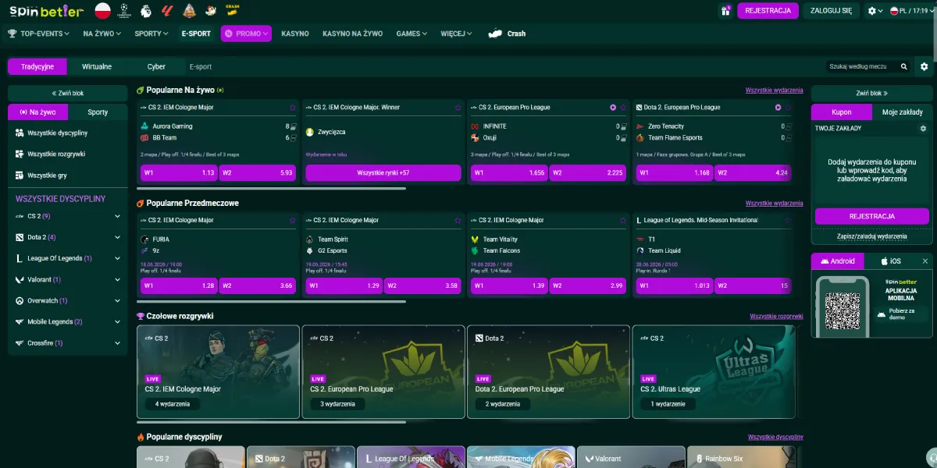The image size is (937, 468).
Task: Click live stream icon on INFINITE match
Action: (x=613, y=108)
